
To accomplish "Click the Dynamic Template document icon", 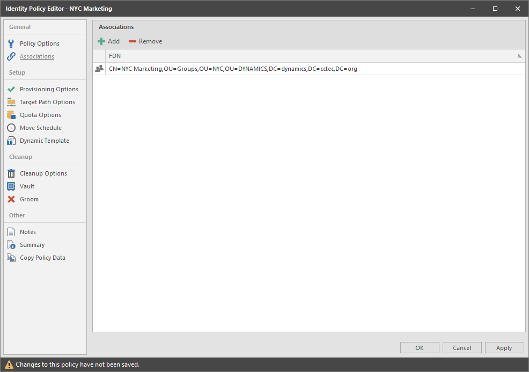I will click(11, 141).
